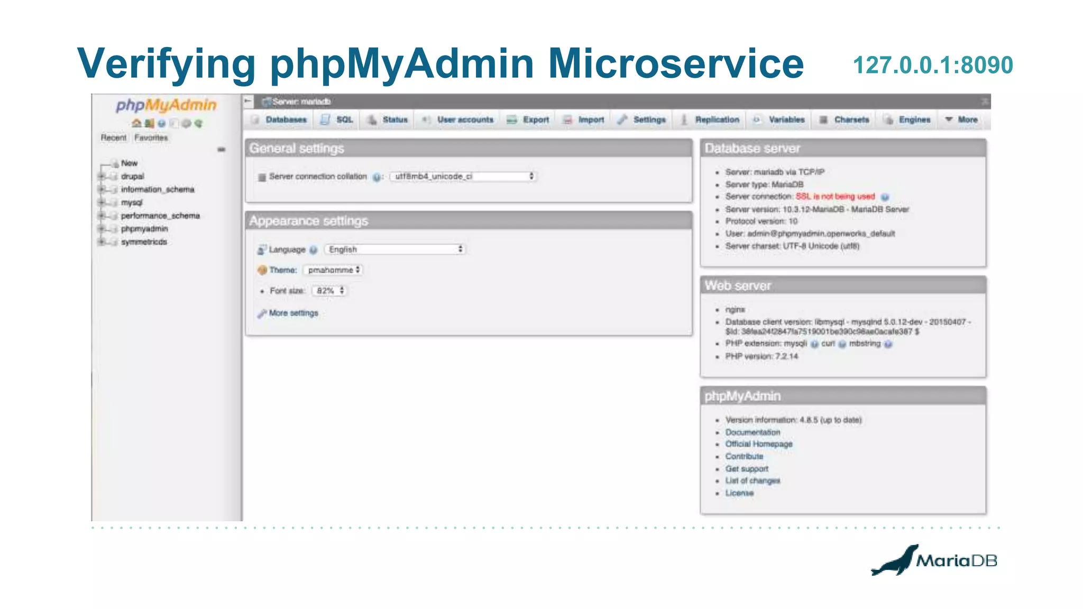Click the log out icon beside Home
Image resolution: width=1083 pixels, height=609 pixels.
tap(150, 123)
